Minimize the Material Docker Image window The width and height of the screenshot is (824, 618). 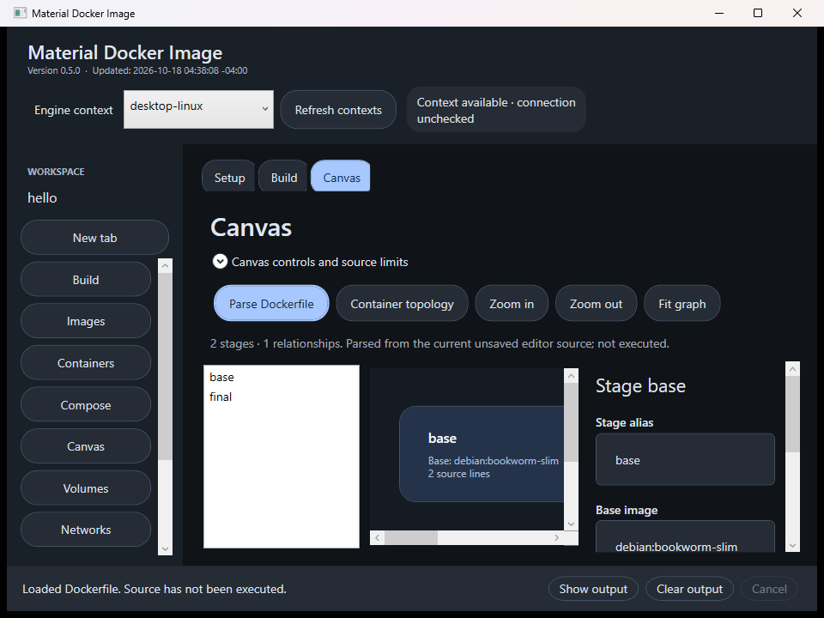tap(719, 13)
